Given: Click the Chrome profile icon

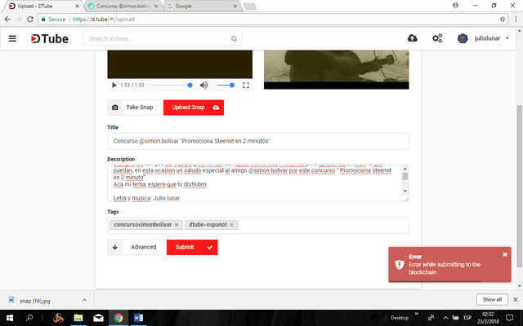Looking at the screenshot, I should 455,6.
